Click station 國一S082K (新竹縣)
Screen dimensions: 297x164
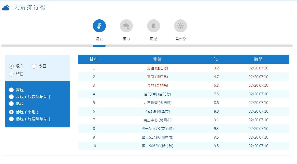coord(157,146)
